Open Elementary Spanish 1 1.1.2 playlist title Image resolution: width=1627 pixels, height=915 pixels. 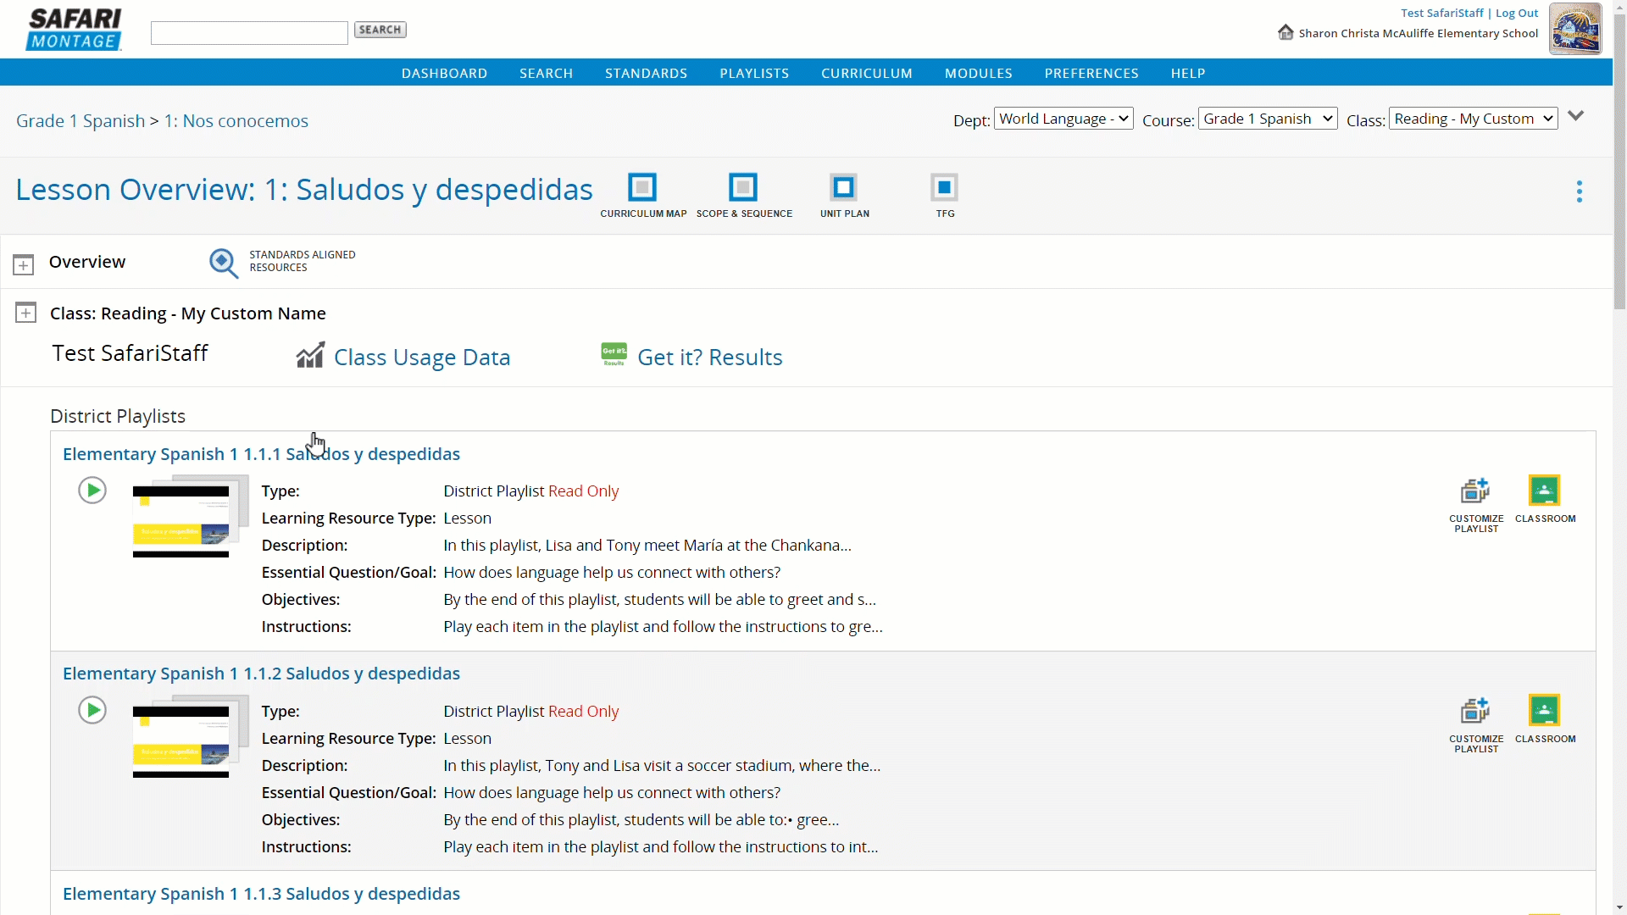click(261, 673)
